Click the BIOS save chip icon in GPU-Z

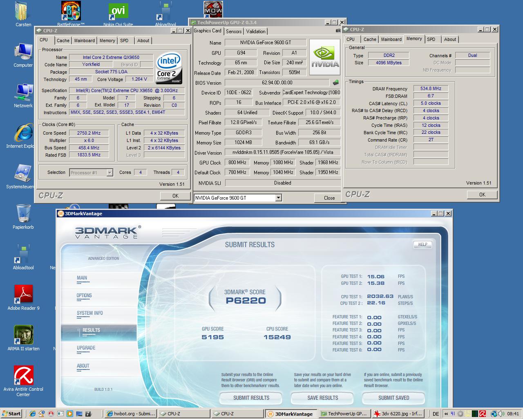[336, 83]
